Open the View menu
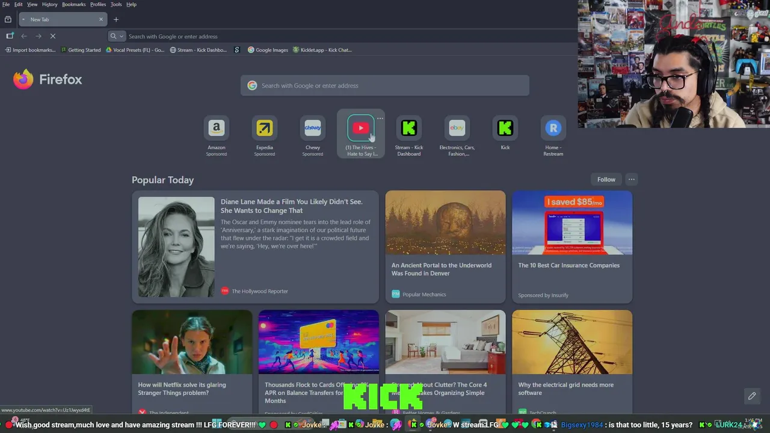This screenshot has height=433, width=770. pos(32,4)
